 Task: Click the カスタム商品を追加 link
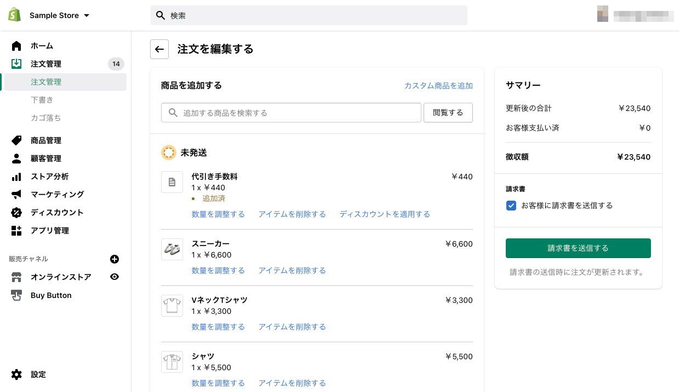(x=438, y=86)
